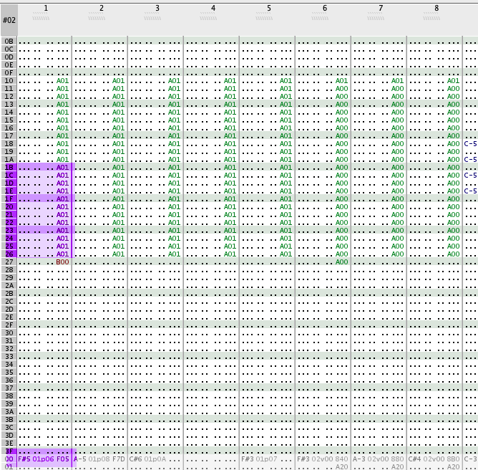
Task: Click row number 1B in selection
Action: [9, 167]
